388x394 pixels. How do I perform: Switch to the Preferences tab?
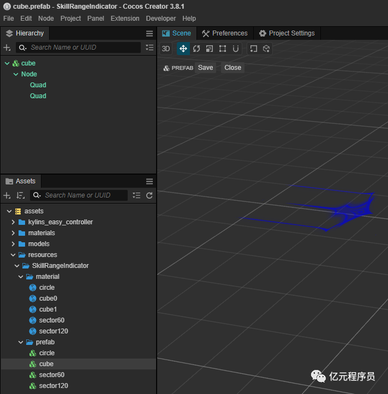(x=225, y=33)
